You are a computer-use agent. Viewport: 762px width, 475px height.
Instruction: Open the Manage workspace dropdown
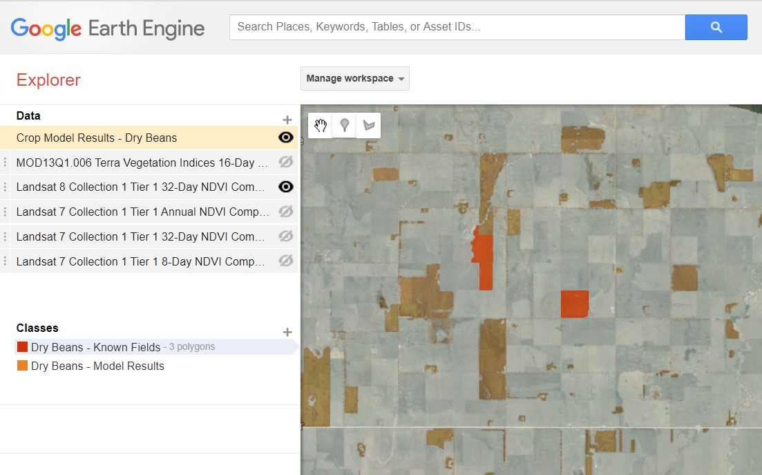pyautogui.click(x=354, y=78)
